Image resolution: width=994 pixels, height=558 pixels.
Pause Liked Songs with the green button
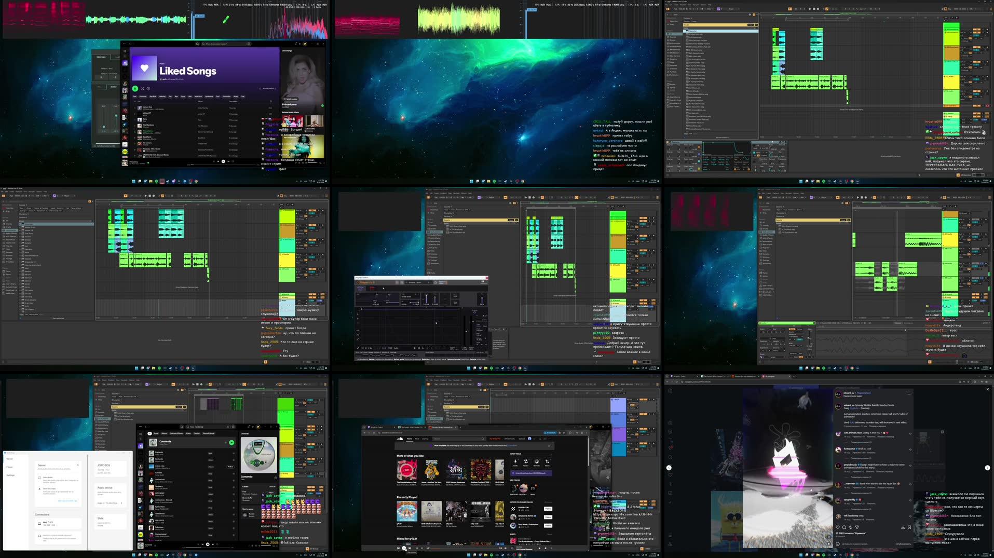(135, 89)
